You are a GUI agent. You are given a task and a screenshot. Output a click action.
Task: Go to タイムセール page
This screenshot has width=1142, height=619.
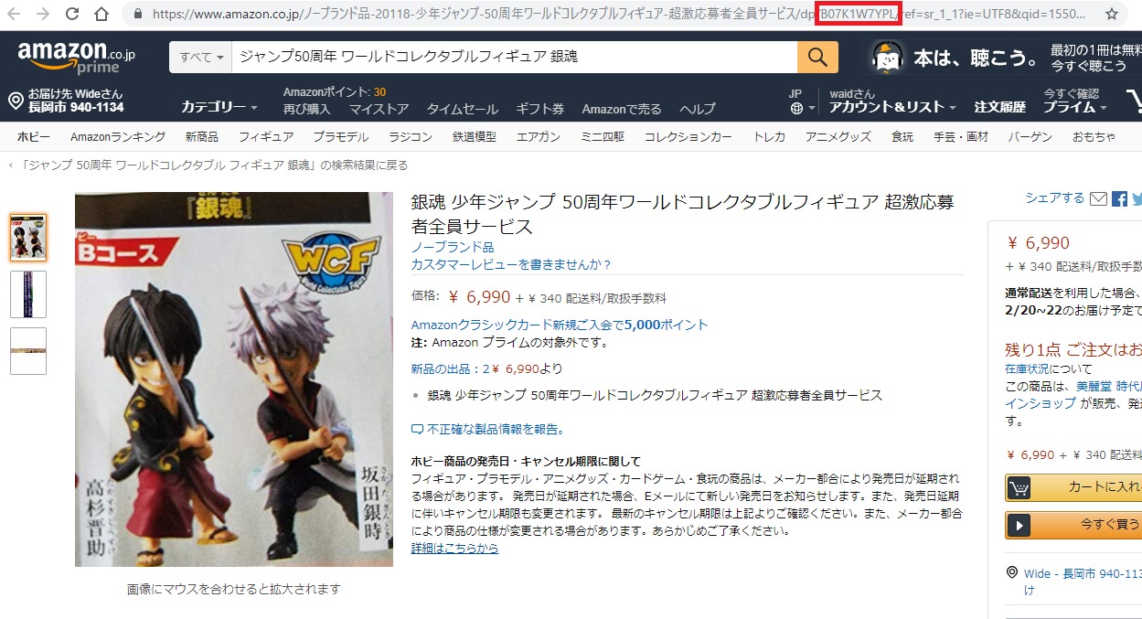click(463, 109)
